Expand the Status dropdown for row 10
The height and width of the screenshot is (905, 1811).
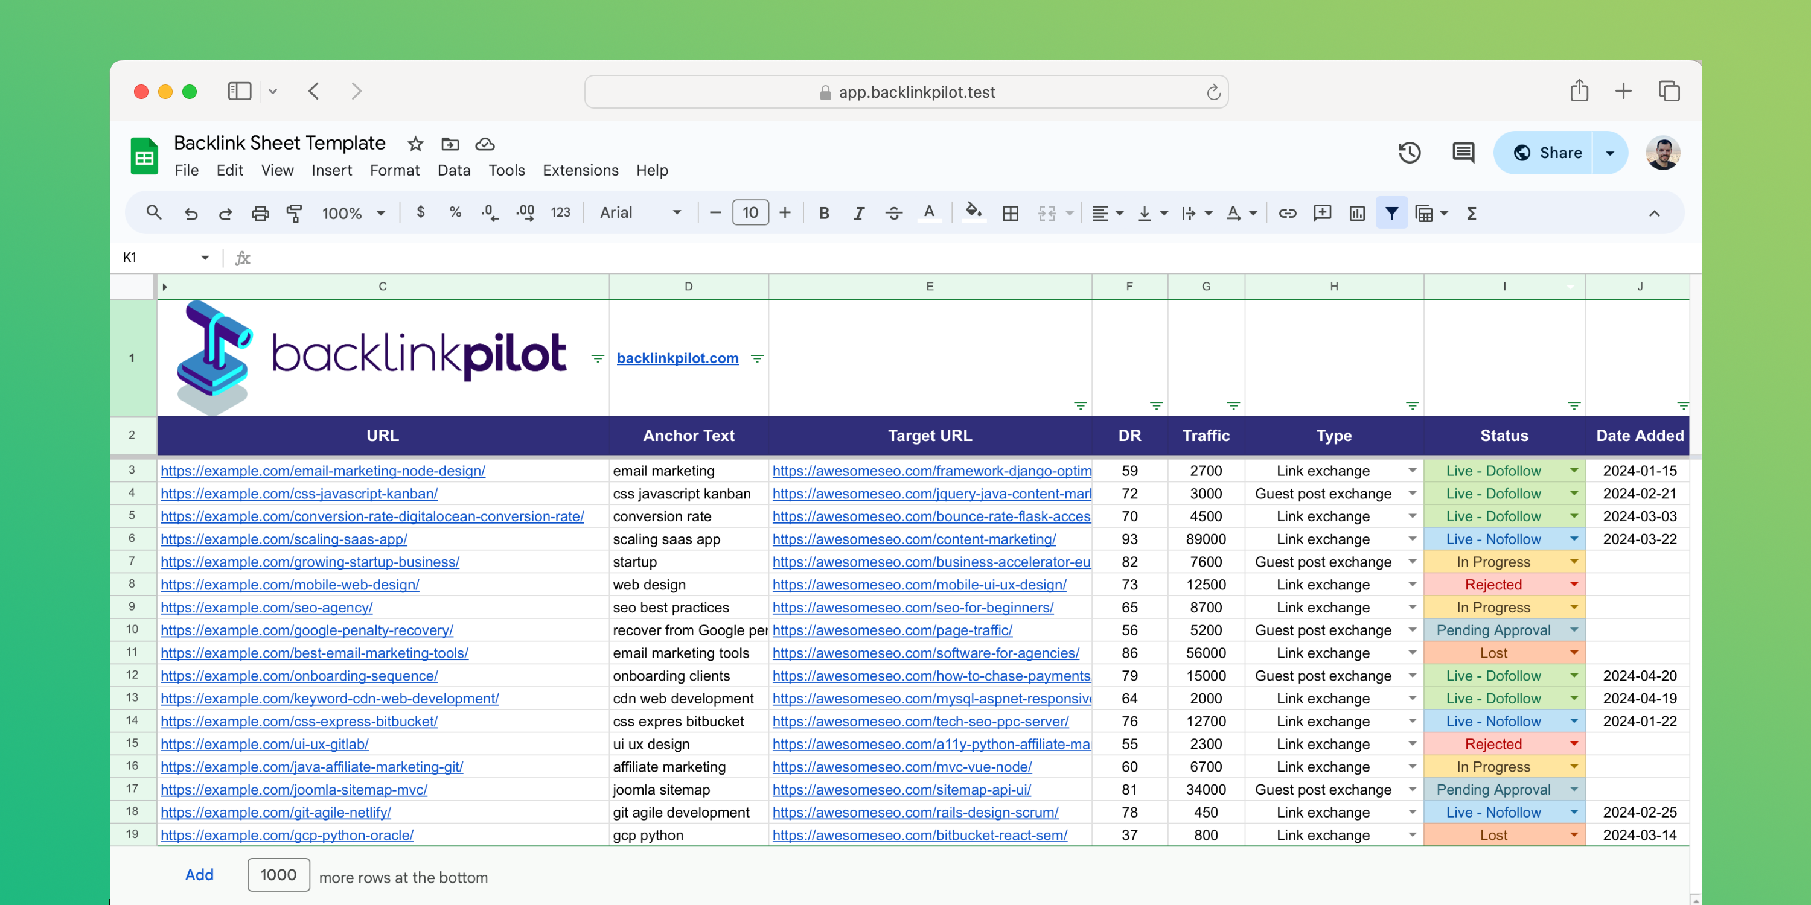coord(1572,630)
